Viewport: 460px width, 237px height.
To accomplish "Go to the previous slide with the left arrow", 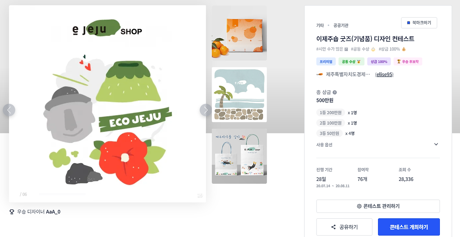I will pos(9,110).
